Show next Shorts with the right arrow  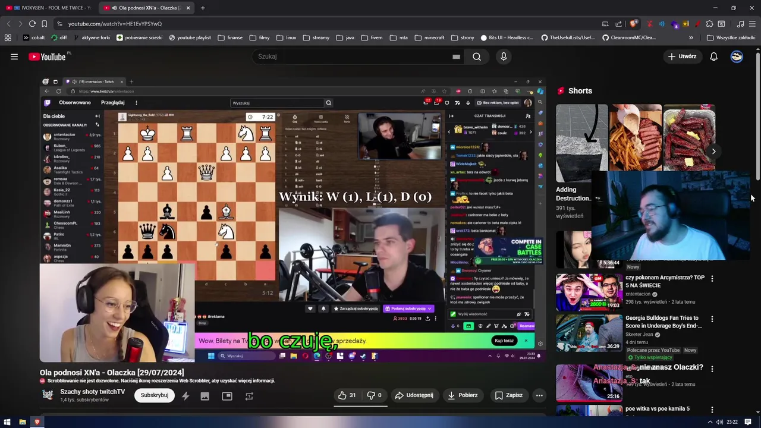(713, 151)
